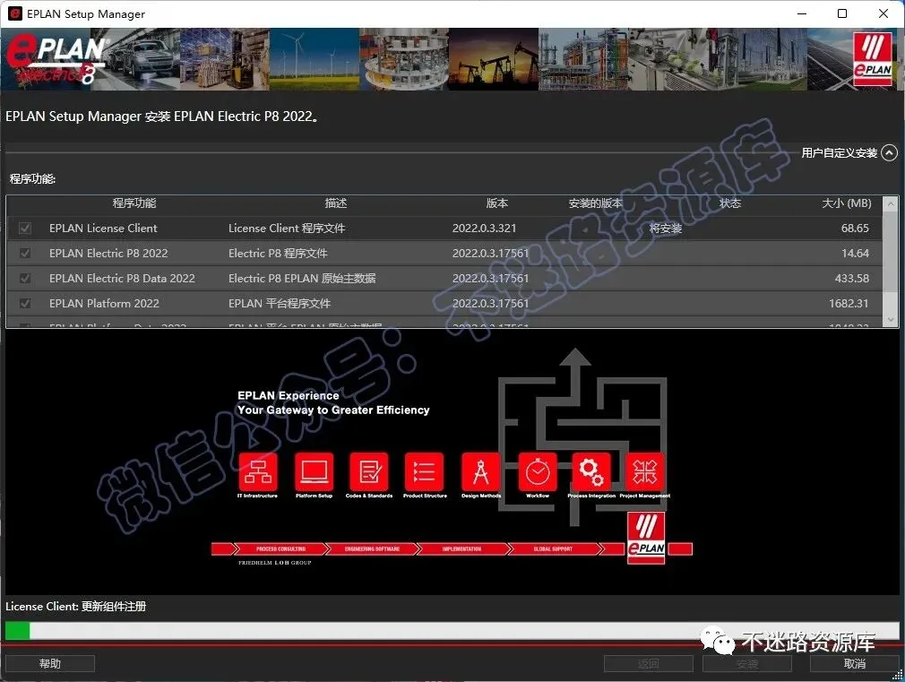905x682 pixels.
Task: Click the Workflow clock icon
Action: pos(538,471)
